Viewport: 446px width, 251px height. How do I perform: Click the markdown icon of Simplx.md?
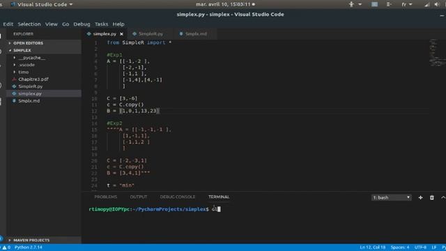14,100
